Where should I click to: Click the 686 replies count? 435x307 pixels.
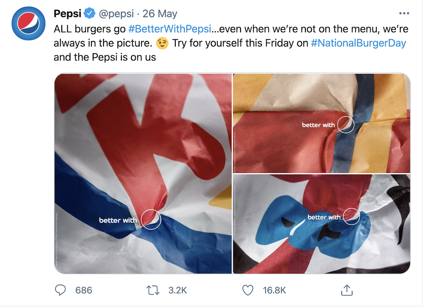84,290
